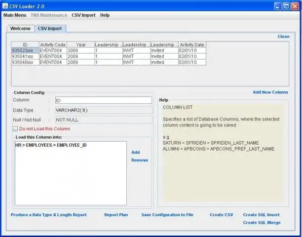Click the Close link in the tab
The image size is (302, 237).
pyautogui.click(x=283, y=37)
